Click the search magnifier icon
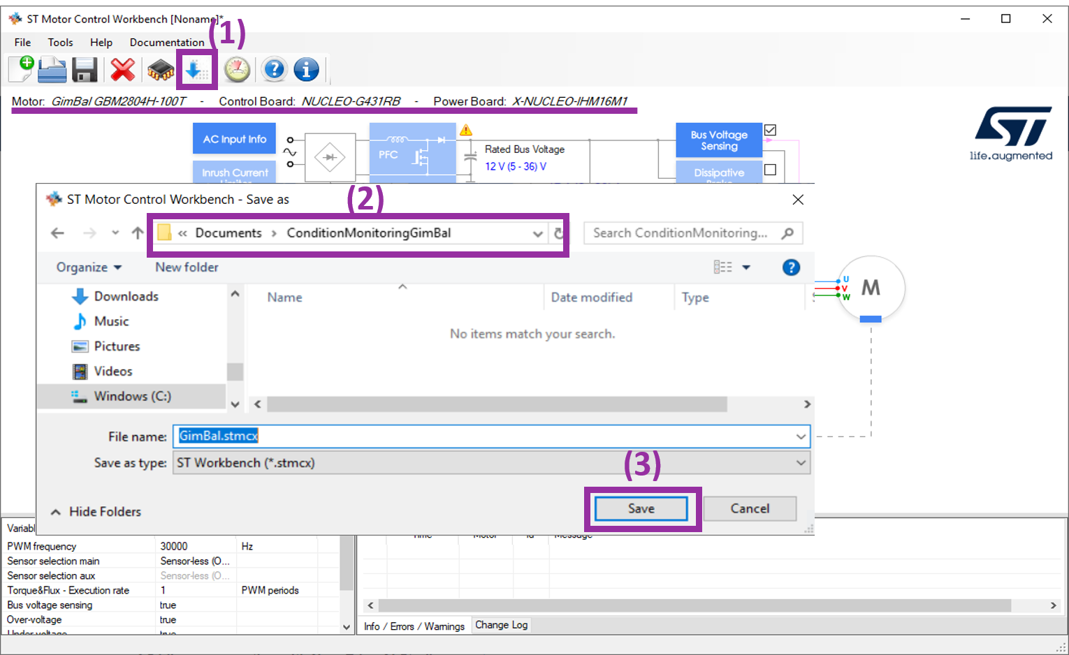 click(x=787, y=233)
